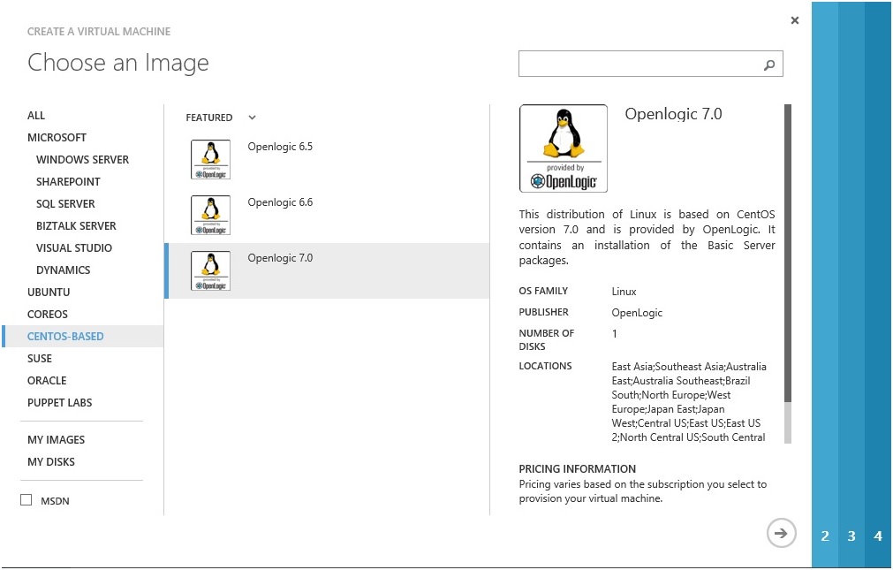The image size is (893, 570).
Task: Click the FEATURED sort label
Action: point(209,118)
